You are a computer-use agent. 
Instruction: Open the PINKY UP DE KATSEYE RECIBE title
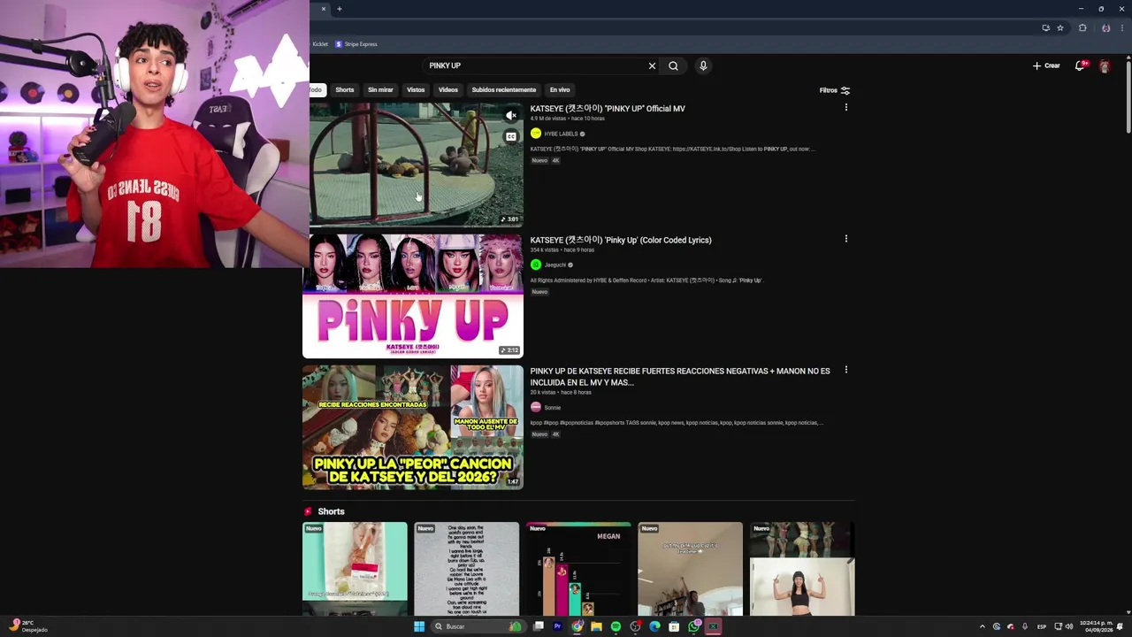[x=680, y=377]
